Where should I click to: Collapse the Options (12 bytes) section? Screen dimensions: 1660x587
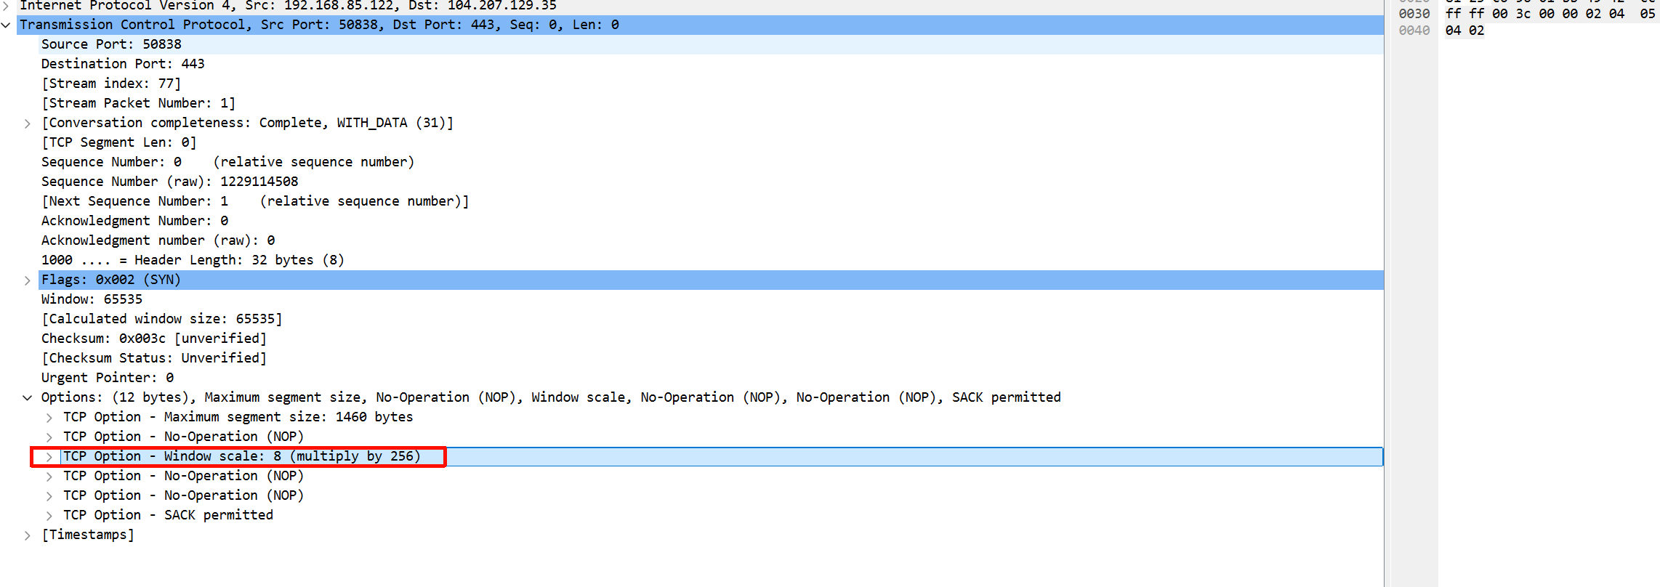28,398
